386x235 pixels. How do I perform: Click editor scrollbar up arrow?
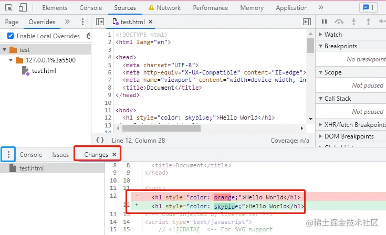tap(310, 34)
